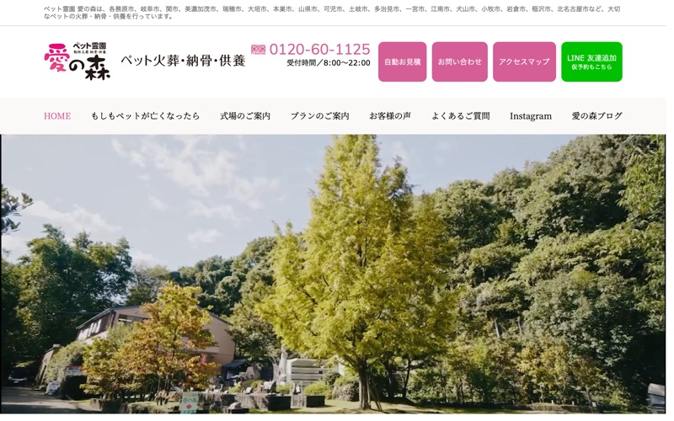The width and height of the screenshot is (674, 421).
Task: Open お客様の声 menu item
Action: pos(390,116)
